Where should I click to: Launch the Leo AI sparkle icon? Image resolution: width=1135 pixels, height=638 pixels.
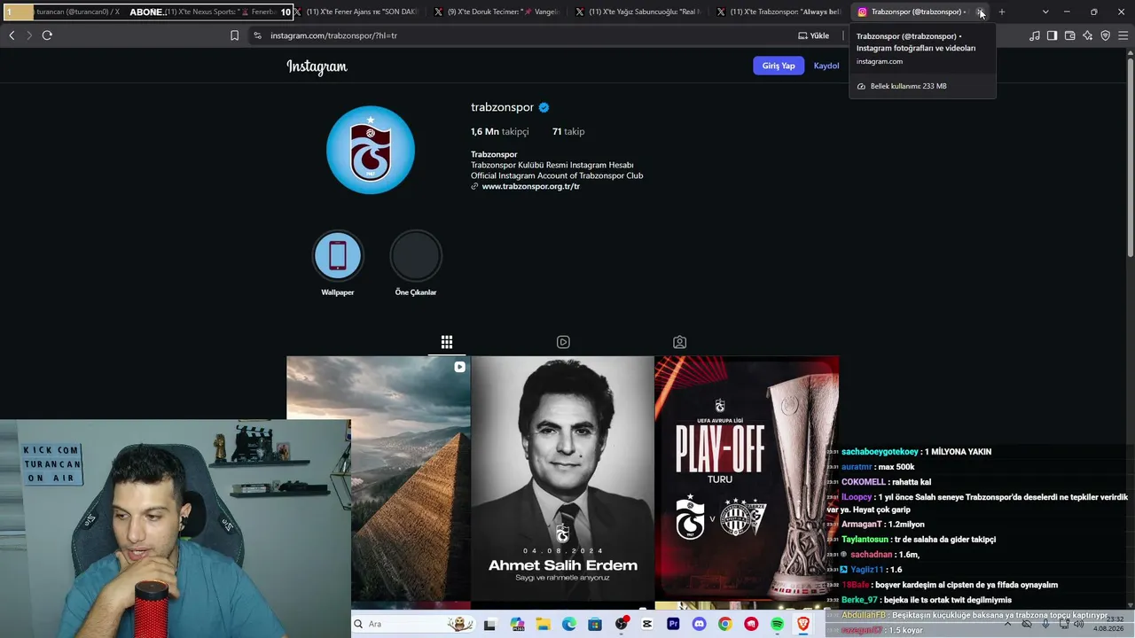(1088, 35)
